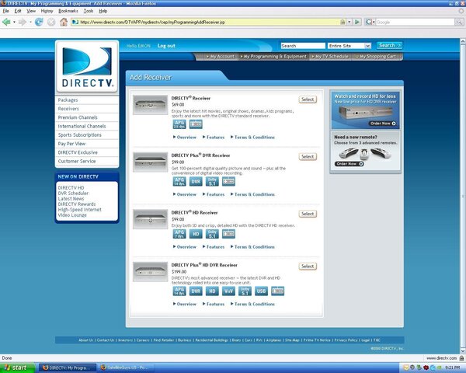
Task: Click Dolby 5.1 icon under Plus DVR Receiver
Action: [x=212, y=181]
